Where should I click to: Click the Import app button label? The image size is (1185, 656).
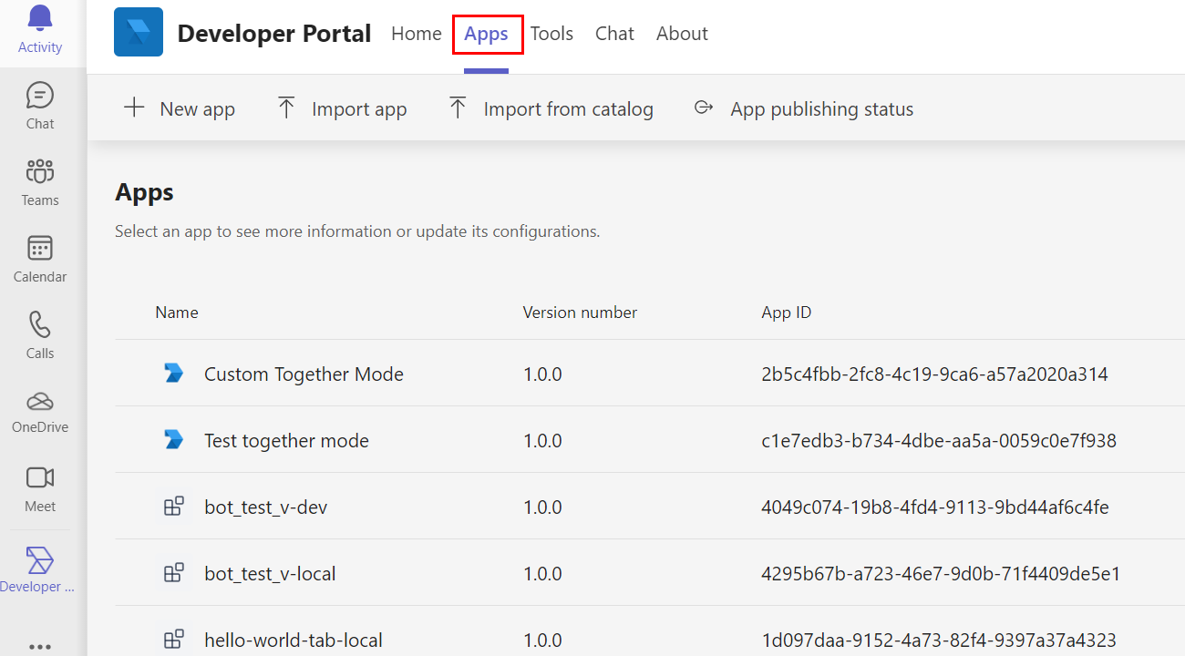tap(359, 109)
